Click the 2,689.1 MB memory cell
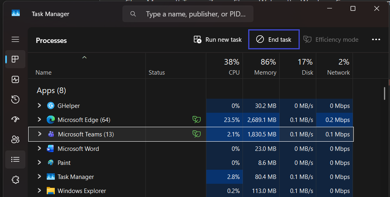The image size is (390, 197). (261, 120)
